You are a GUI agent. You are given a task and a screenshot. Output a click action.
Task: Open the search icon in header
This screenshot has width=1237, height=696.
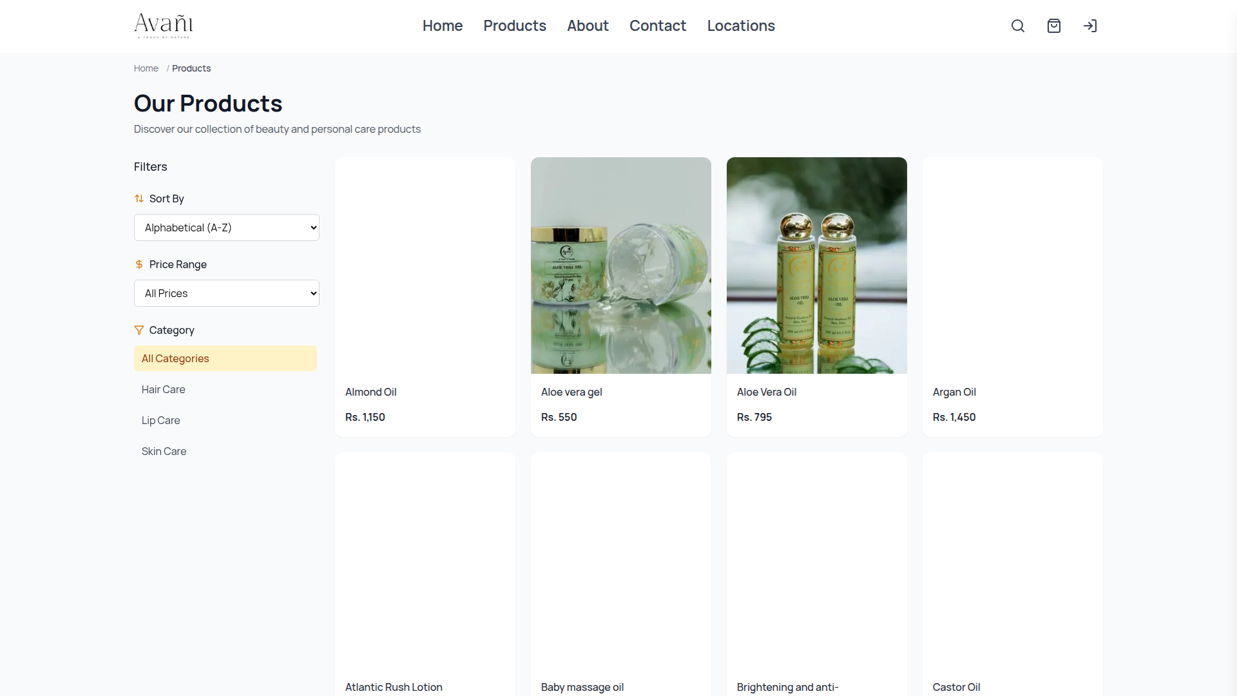coord(1017,26)
